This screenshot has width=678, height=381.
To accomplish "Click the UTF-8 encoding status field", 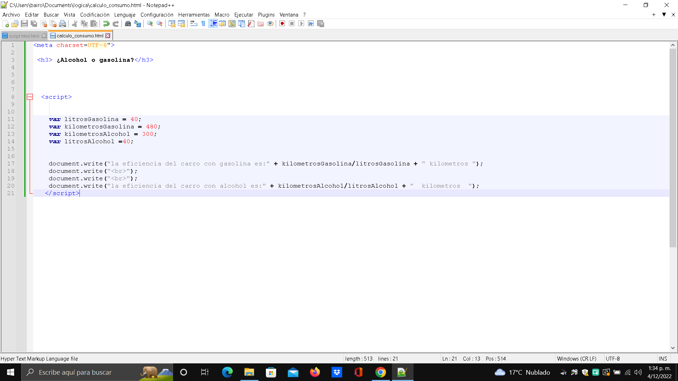I will [x=613, y=359].
